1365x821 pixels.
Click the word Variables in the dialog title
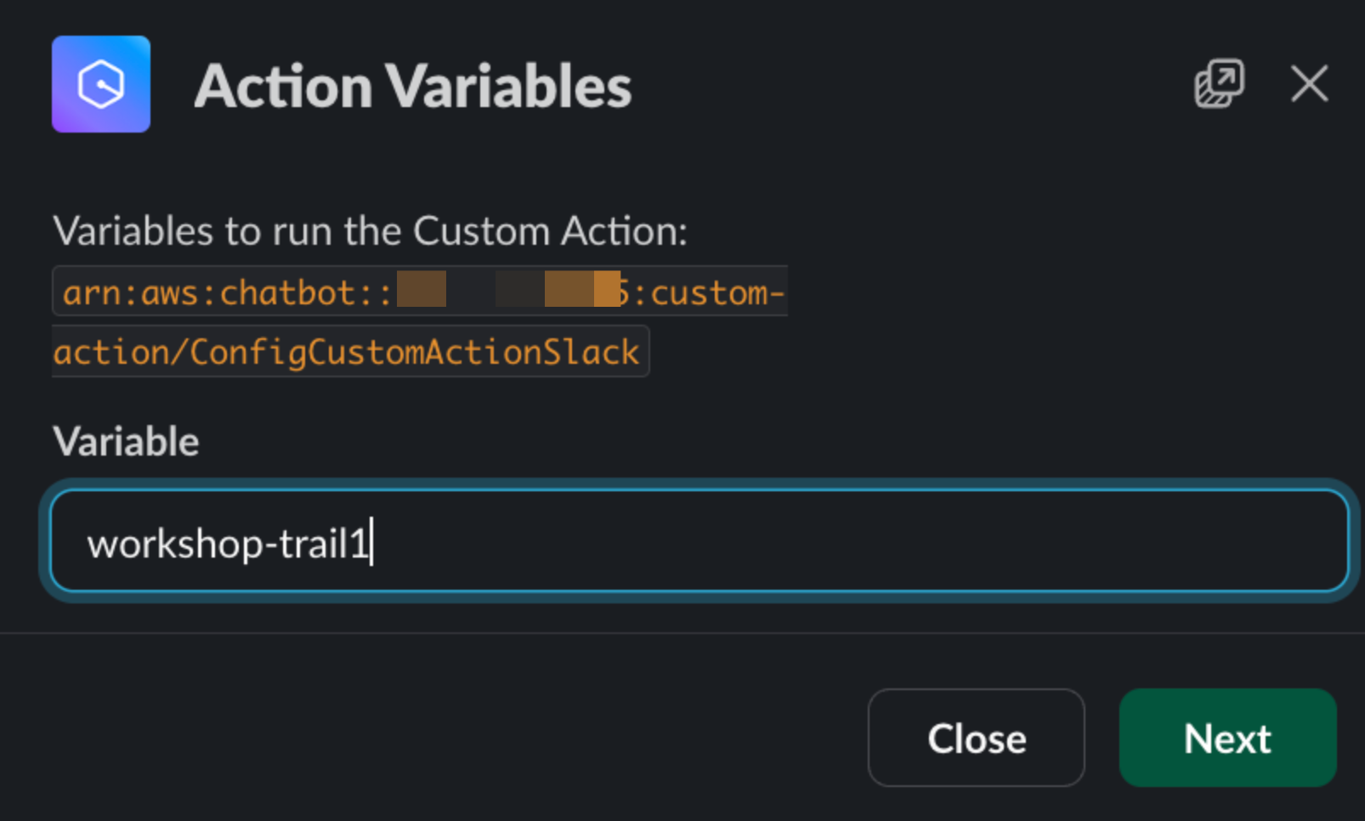click(x=509, y=86)
